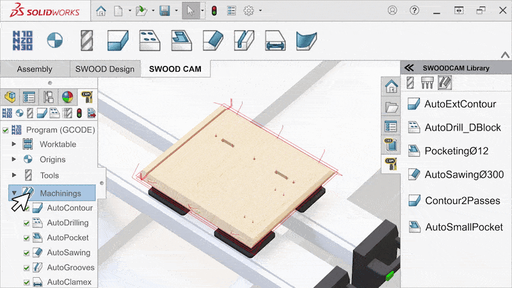Select the Machinings tree item
The width and height of the screenshot is (512, 288).
click(52, 193)
